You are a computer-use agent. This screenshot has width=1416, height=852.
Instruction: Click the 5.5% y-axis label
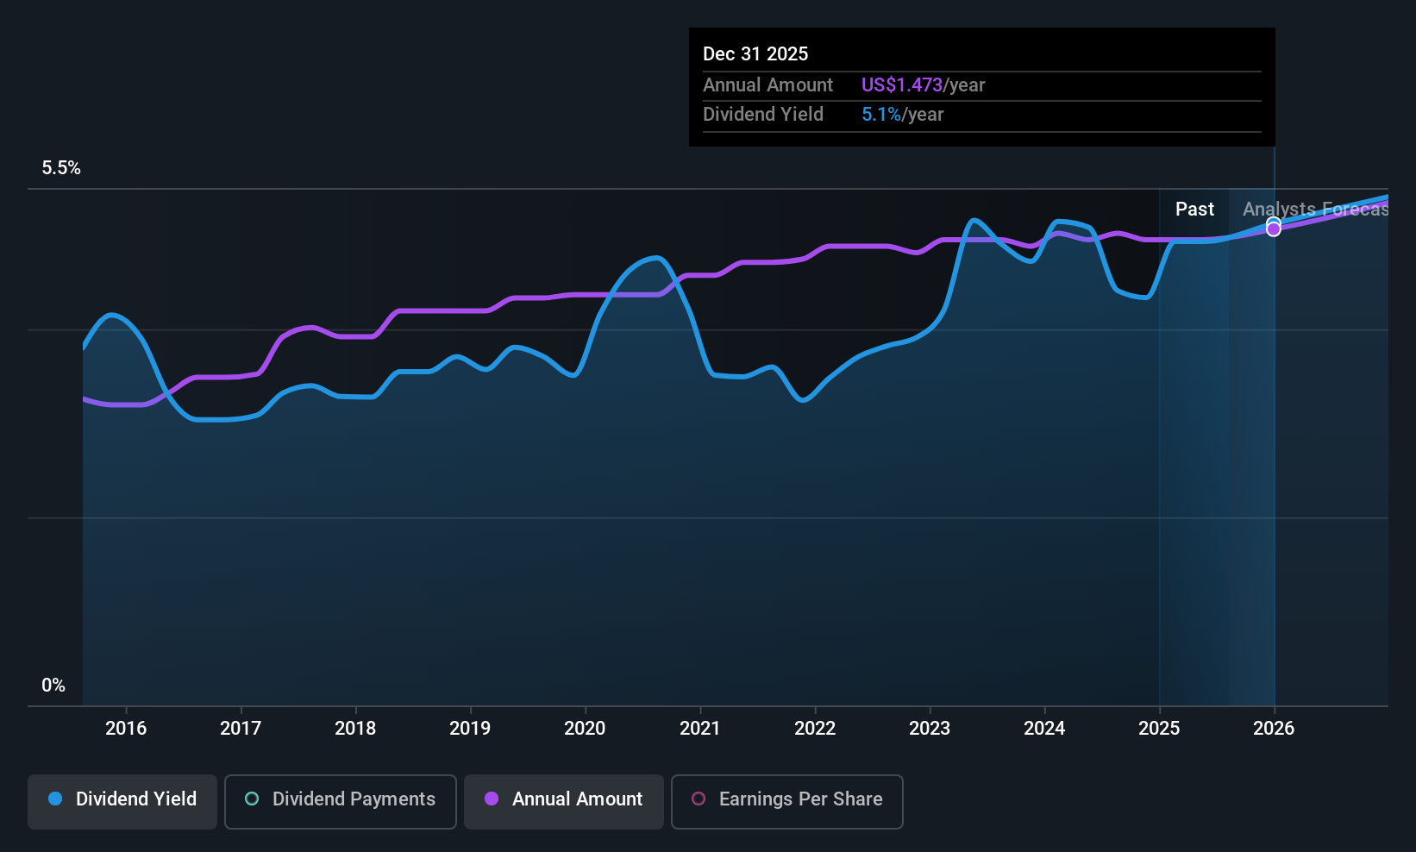pos(61,168)
